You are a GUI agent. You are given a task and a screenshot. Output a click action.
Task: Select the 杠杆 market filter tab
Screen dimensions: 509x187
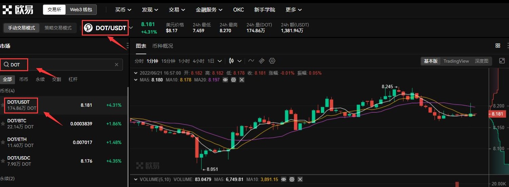pos(73,79)
